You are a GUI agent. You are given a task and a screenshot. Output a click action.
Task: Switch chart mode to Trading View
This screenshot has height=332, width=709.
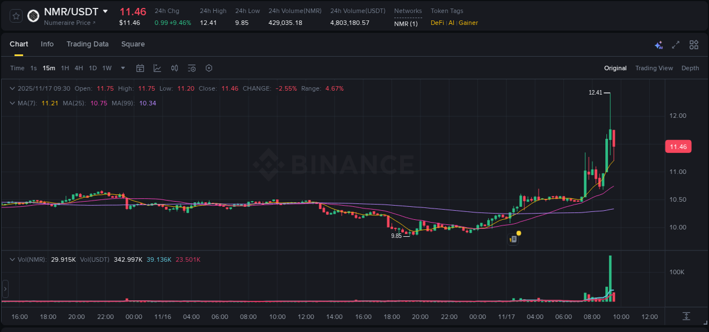(x=654, y=68)
